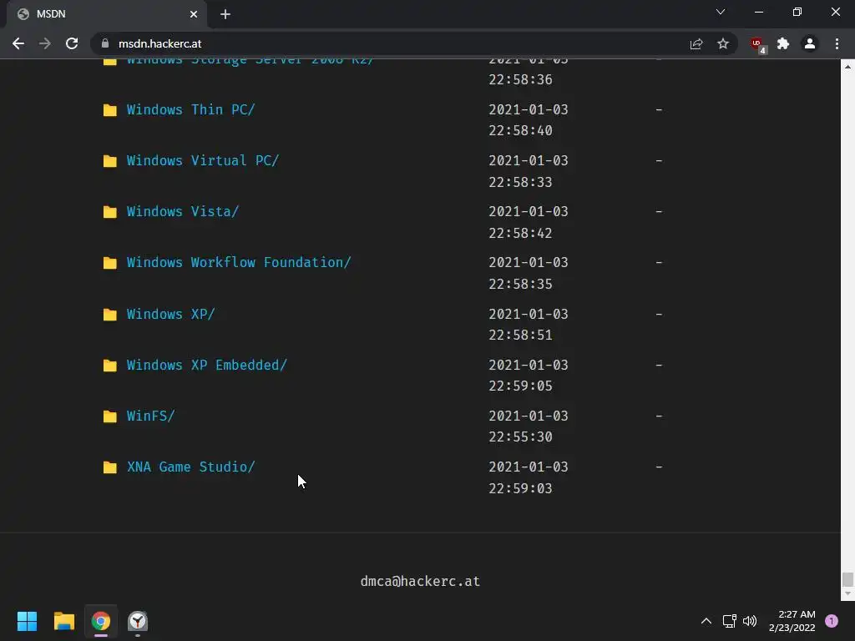Click the 22:55:30 timestamp of WinFS
855x641 pixels.
[x=521, y=437]
